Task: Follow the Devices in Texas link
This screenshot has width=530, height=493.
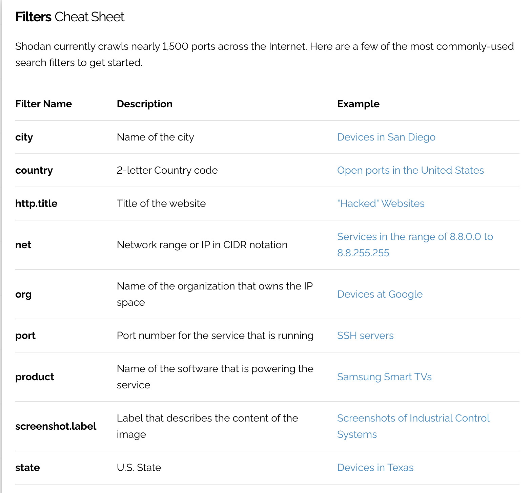Action: 375,468
